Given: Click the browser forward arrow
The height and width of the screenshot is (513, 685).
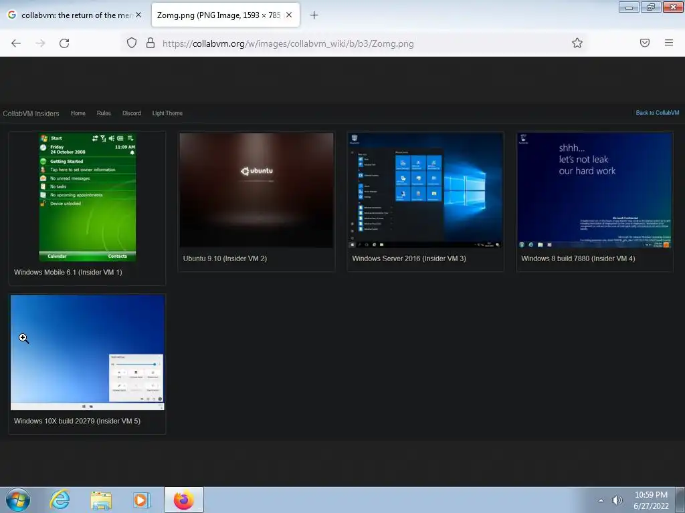Looking at the screenshot, I should 40,43.
